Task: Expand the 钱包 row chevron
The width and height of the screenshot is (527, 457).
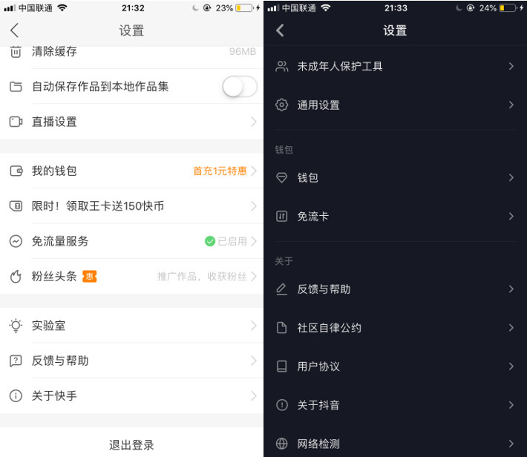Action: (511, 177)
